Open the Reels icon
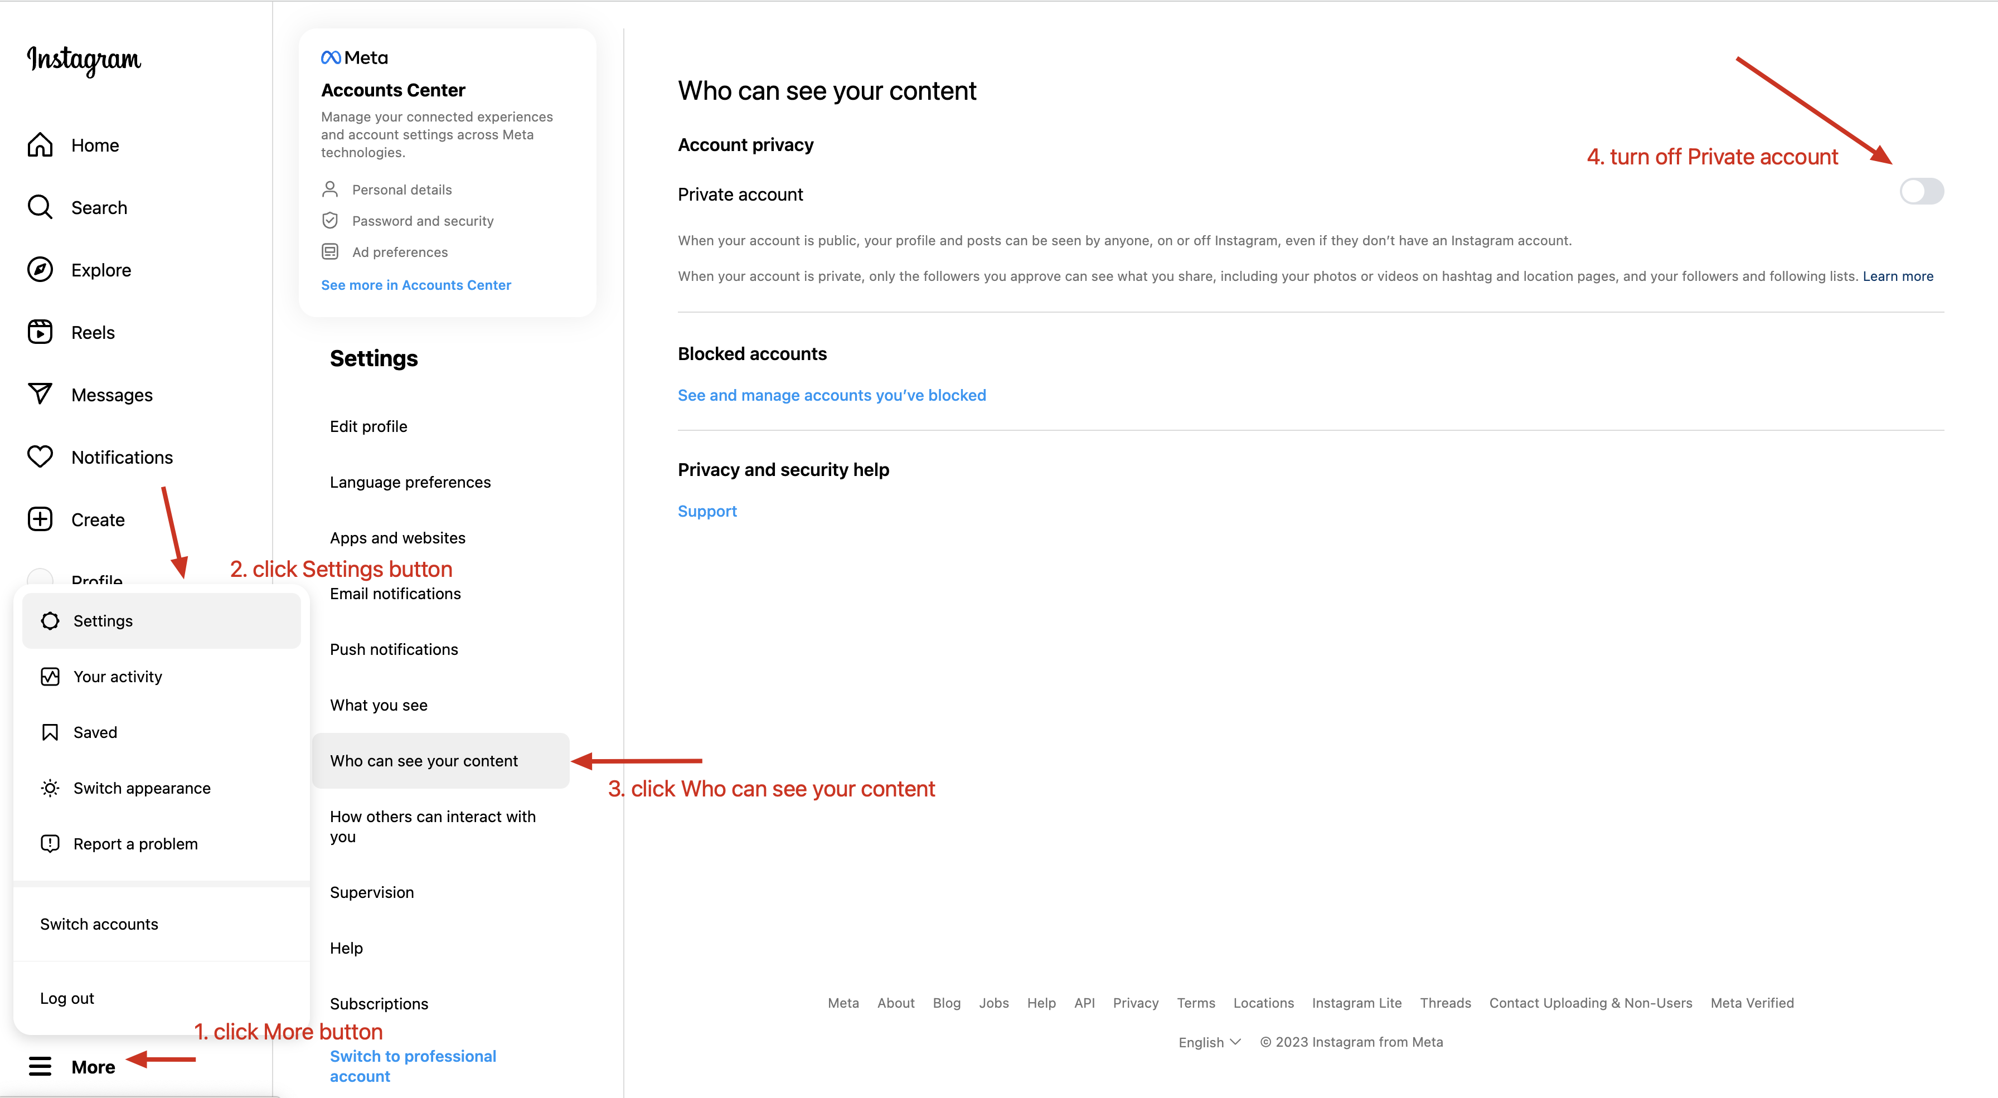Screen dimensions: 1998x1098 point(40,332)
